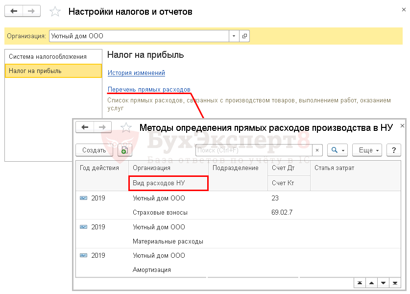This screenshot has height=294, width=410.
Task: Jump to the last record arrow
Action: 395,283
